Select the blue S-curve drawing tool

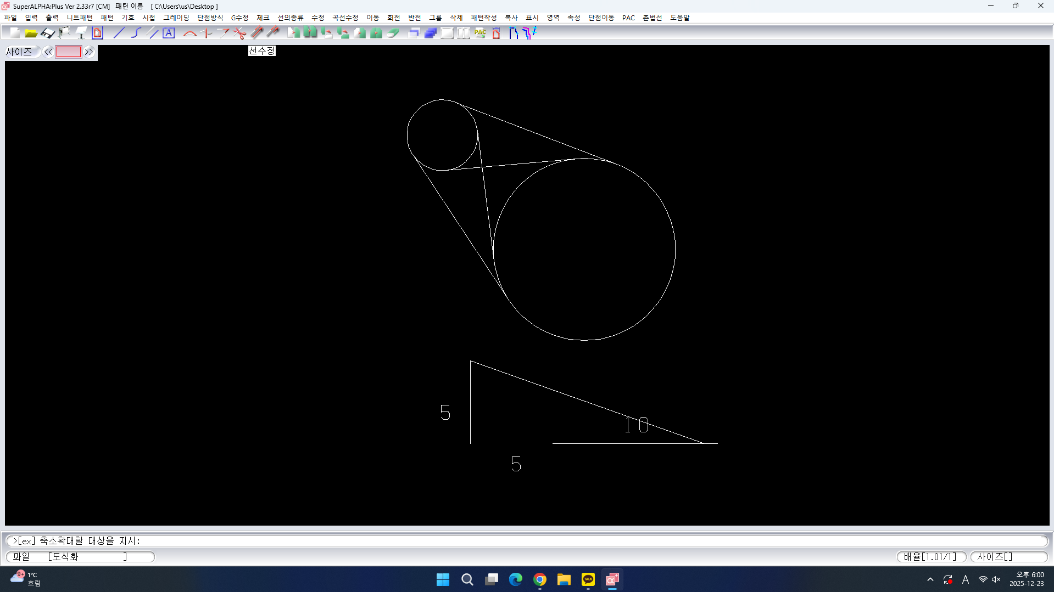tap(136, 33)
